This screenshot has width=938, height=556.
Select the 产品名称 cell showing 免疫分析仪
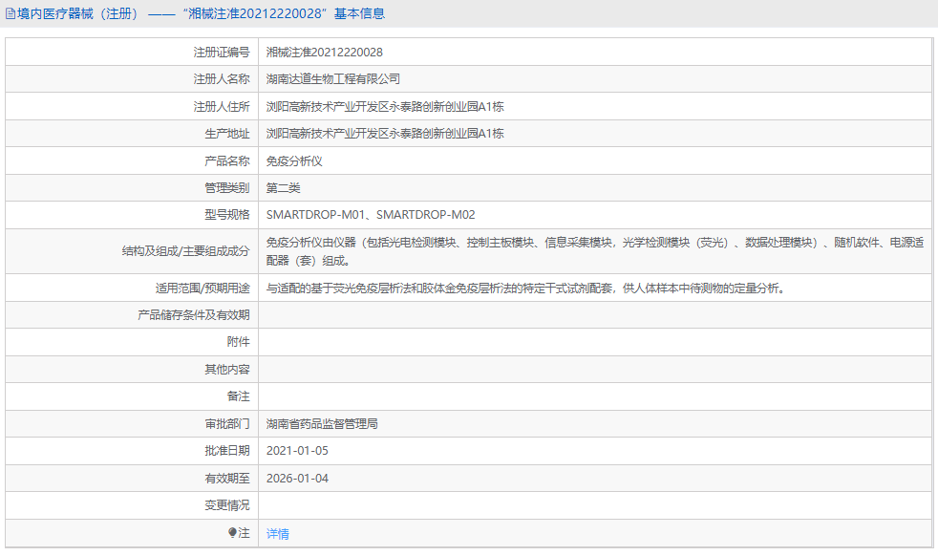pos(297,160)
